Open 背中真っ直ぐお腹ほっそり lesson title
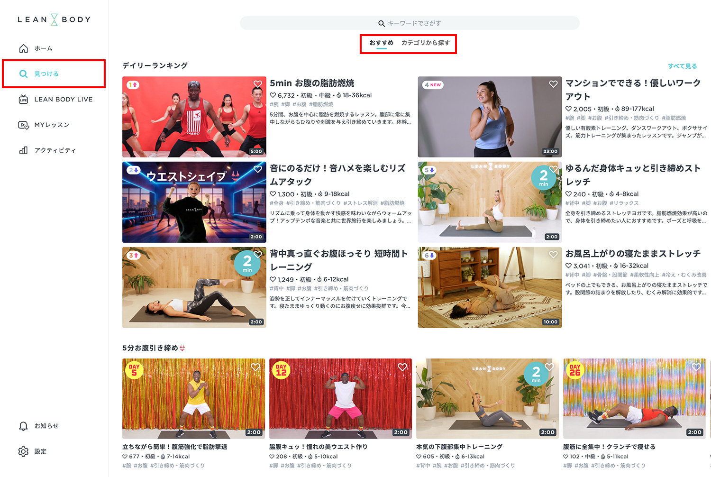 coord(338,260)
